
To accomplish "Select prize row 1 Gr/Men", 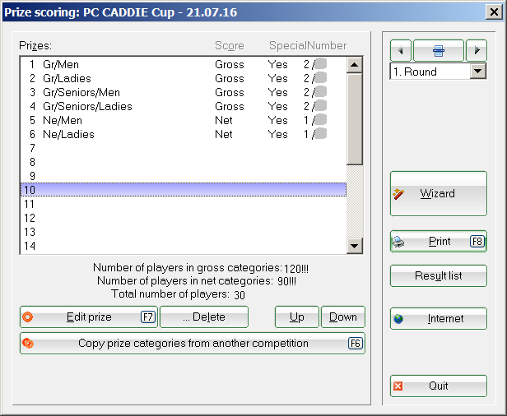I will point(184,65).
